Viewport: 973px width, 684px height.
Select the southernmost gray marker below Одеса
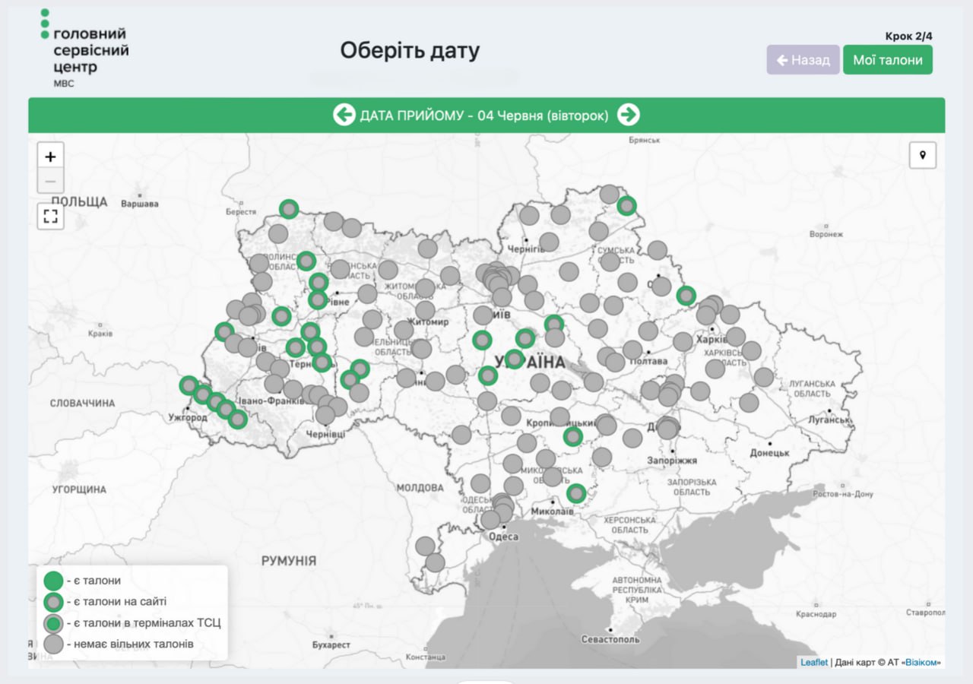pos(435,562)
